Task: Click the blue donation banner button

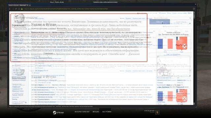Action: [x=160, y=22]
